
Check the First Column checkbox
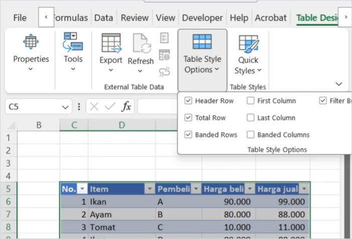[x=250, y=101]
